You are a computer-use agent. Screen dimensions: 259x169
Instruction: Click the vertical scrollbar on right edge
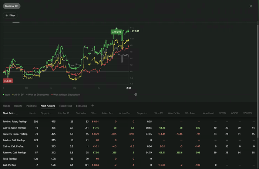click(x=258, y=81)
